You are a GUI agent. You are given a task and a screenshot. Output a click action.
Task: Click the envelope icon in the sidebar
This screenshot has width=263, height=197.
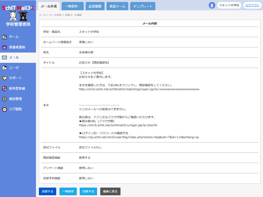(x=4, y=57)
